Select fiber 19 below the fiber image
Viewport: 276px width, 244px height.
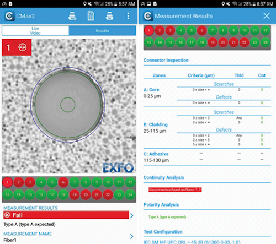click(75, 194)
